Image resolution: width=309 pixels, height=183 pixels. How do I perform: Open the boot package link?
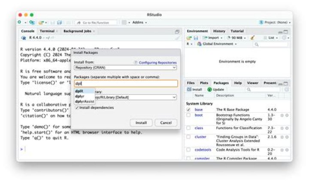[x=199, y=115]
